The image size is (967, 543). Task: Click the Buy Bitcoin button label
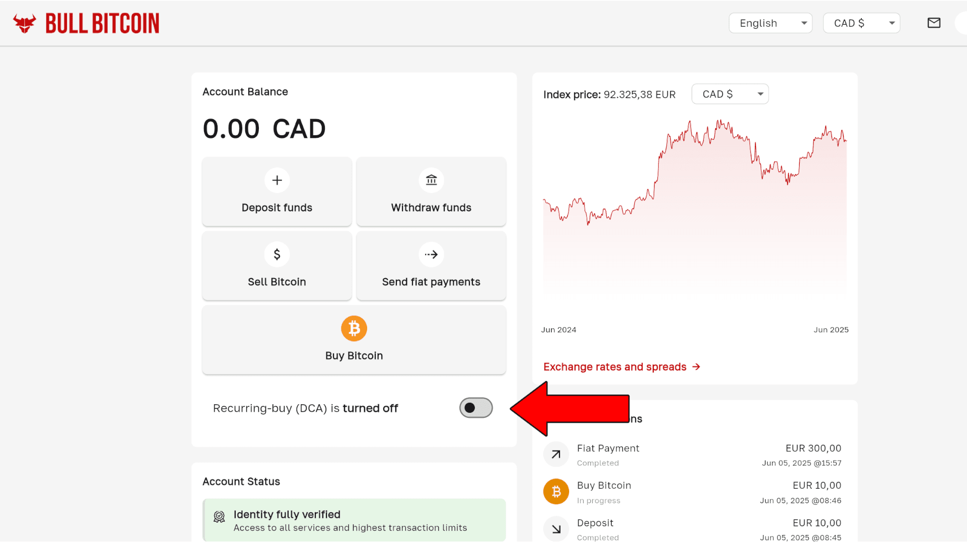354,356
